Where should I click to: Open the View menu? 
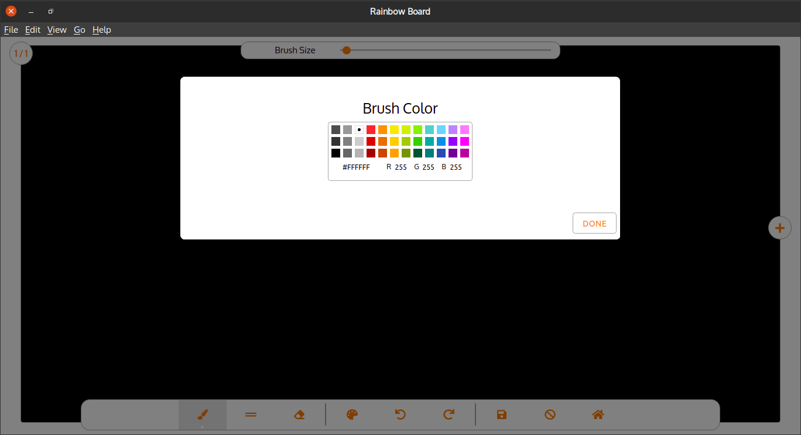(x=57, y=30)
